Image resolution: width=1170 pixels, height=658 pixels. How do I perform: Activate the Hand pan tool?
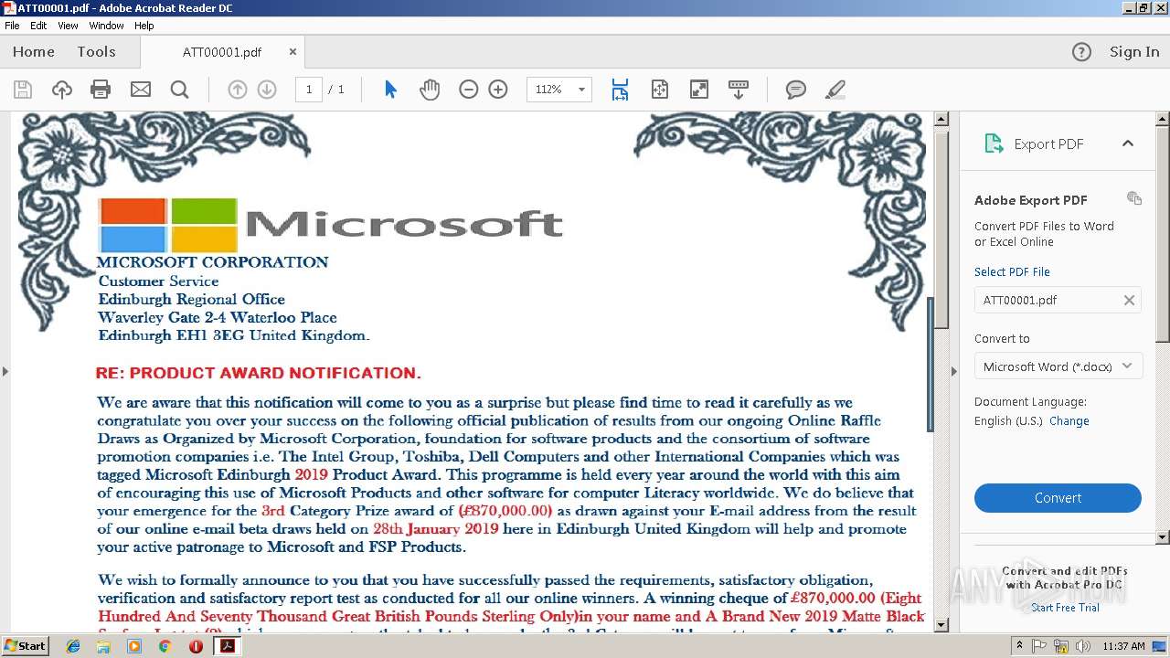(x=430, y=90)
